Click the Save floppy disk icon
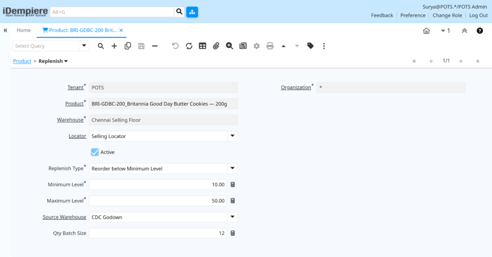Viewport: 492px width, 257px height. 141,46
